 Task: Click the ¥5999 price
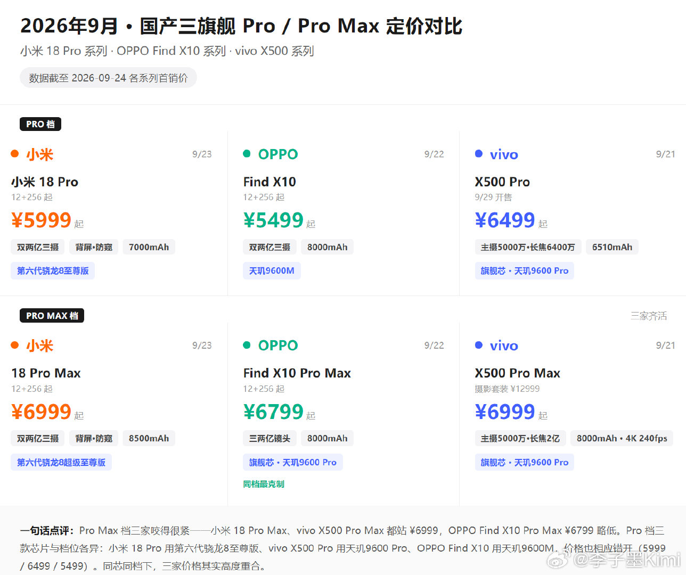tap(41, 220)
